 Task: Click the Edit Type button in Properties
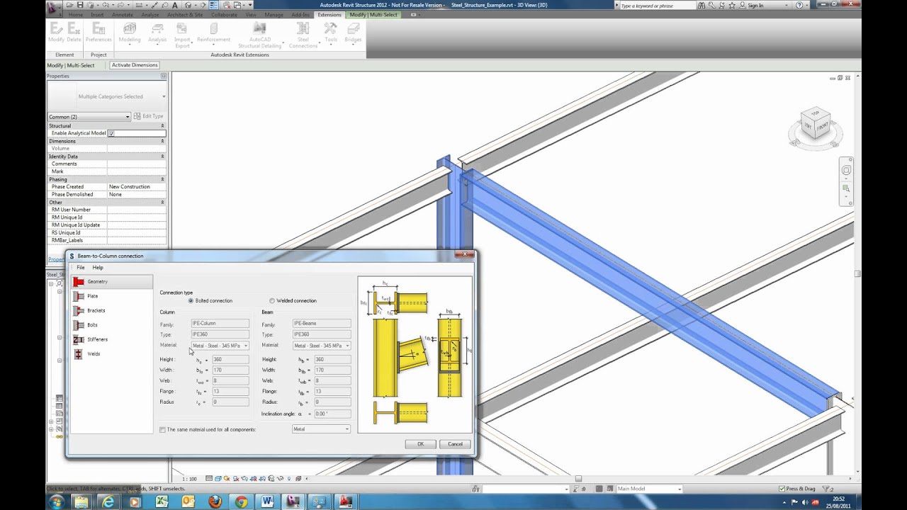click(149, 116)
